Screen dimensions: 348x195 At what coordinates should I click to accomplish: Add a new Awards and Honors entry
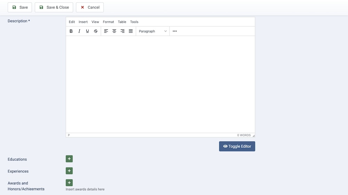(x=69, y=183)
